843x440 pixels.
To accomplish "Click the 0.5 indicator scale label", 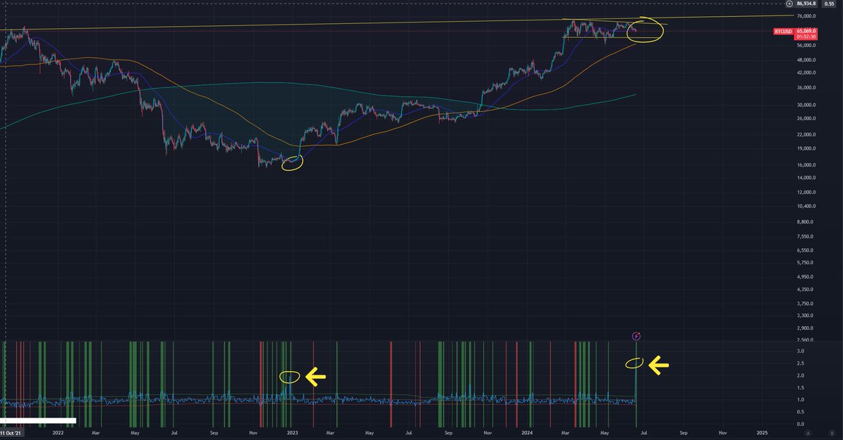I will [x=800, y=412].
